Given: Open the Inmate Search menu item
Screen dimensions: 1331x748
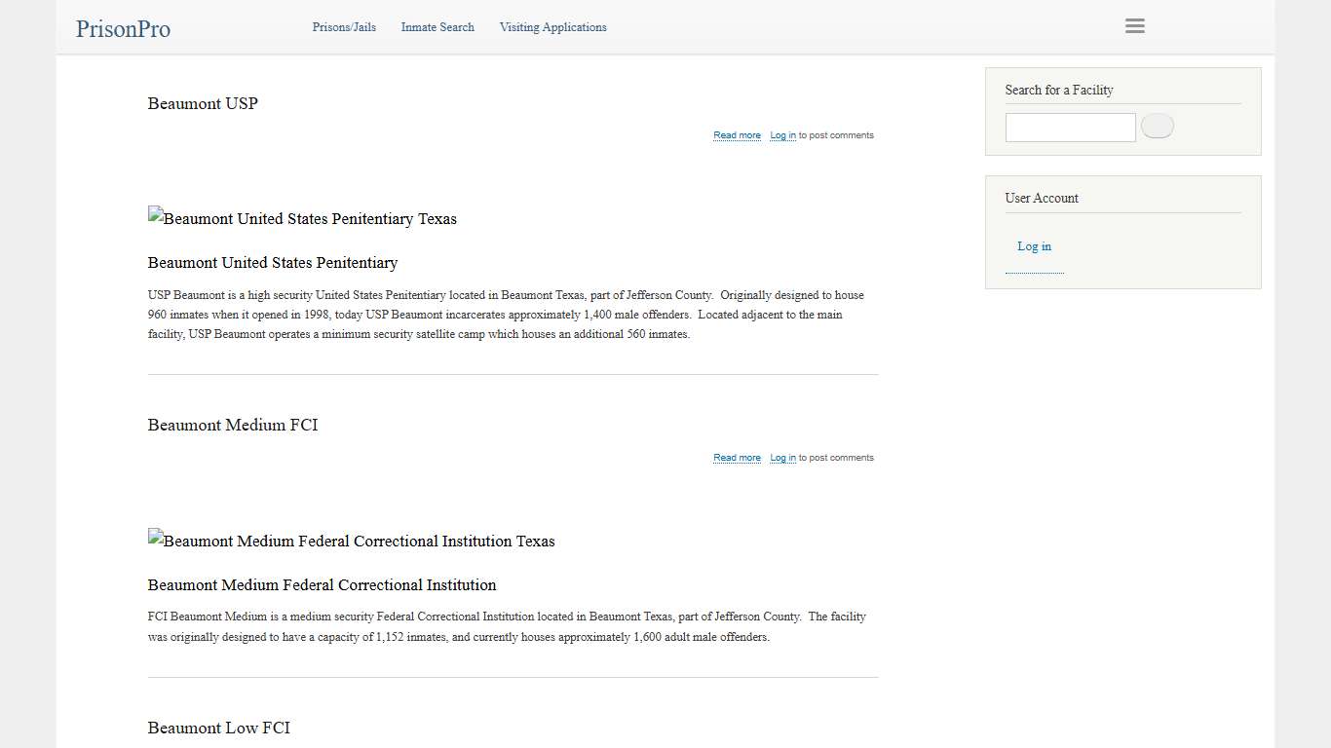Looking at the screenshot, I should point(437,27).
